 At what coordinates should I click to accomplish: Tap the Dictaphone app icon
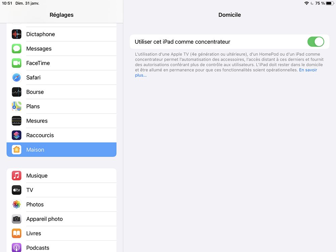coord(16,34)
